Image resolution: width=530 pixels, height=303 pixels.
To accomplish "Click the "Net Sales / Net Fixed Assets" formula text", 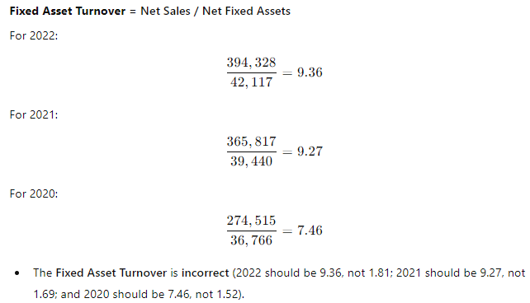I will click(x=215, y=12).
